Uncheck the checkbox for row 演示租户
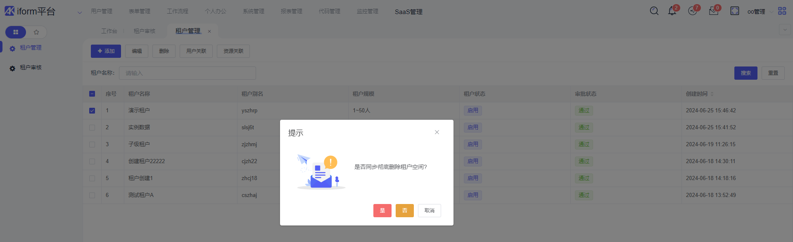The height and width of the screenshot is (242, 793). [92, 111]
